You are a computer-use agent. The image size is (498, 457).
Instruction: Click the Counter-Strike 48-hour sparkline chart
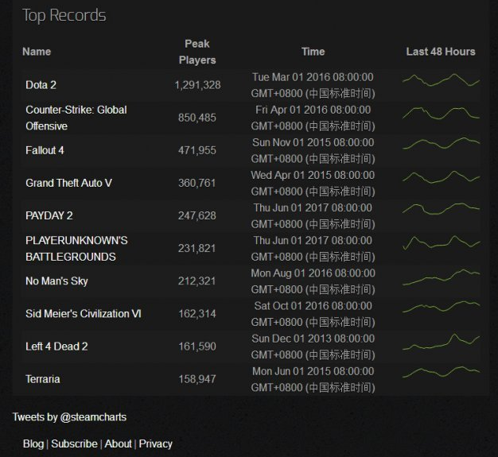tap(441, 113)
